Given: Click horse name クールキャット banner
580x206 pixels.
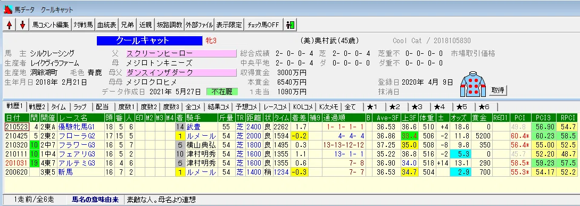Looking at the screenshot, I should [150, 40].
